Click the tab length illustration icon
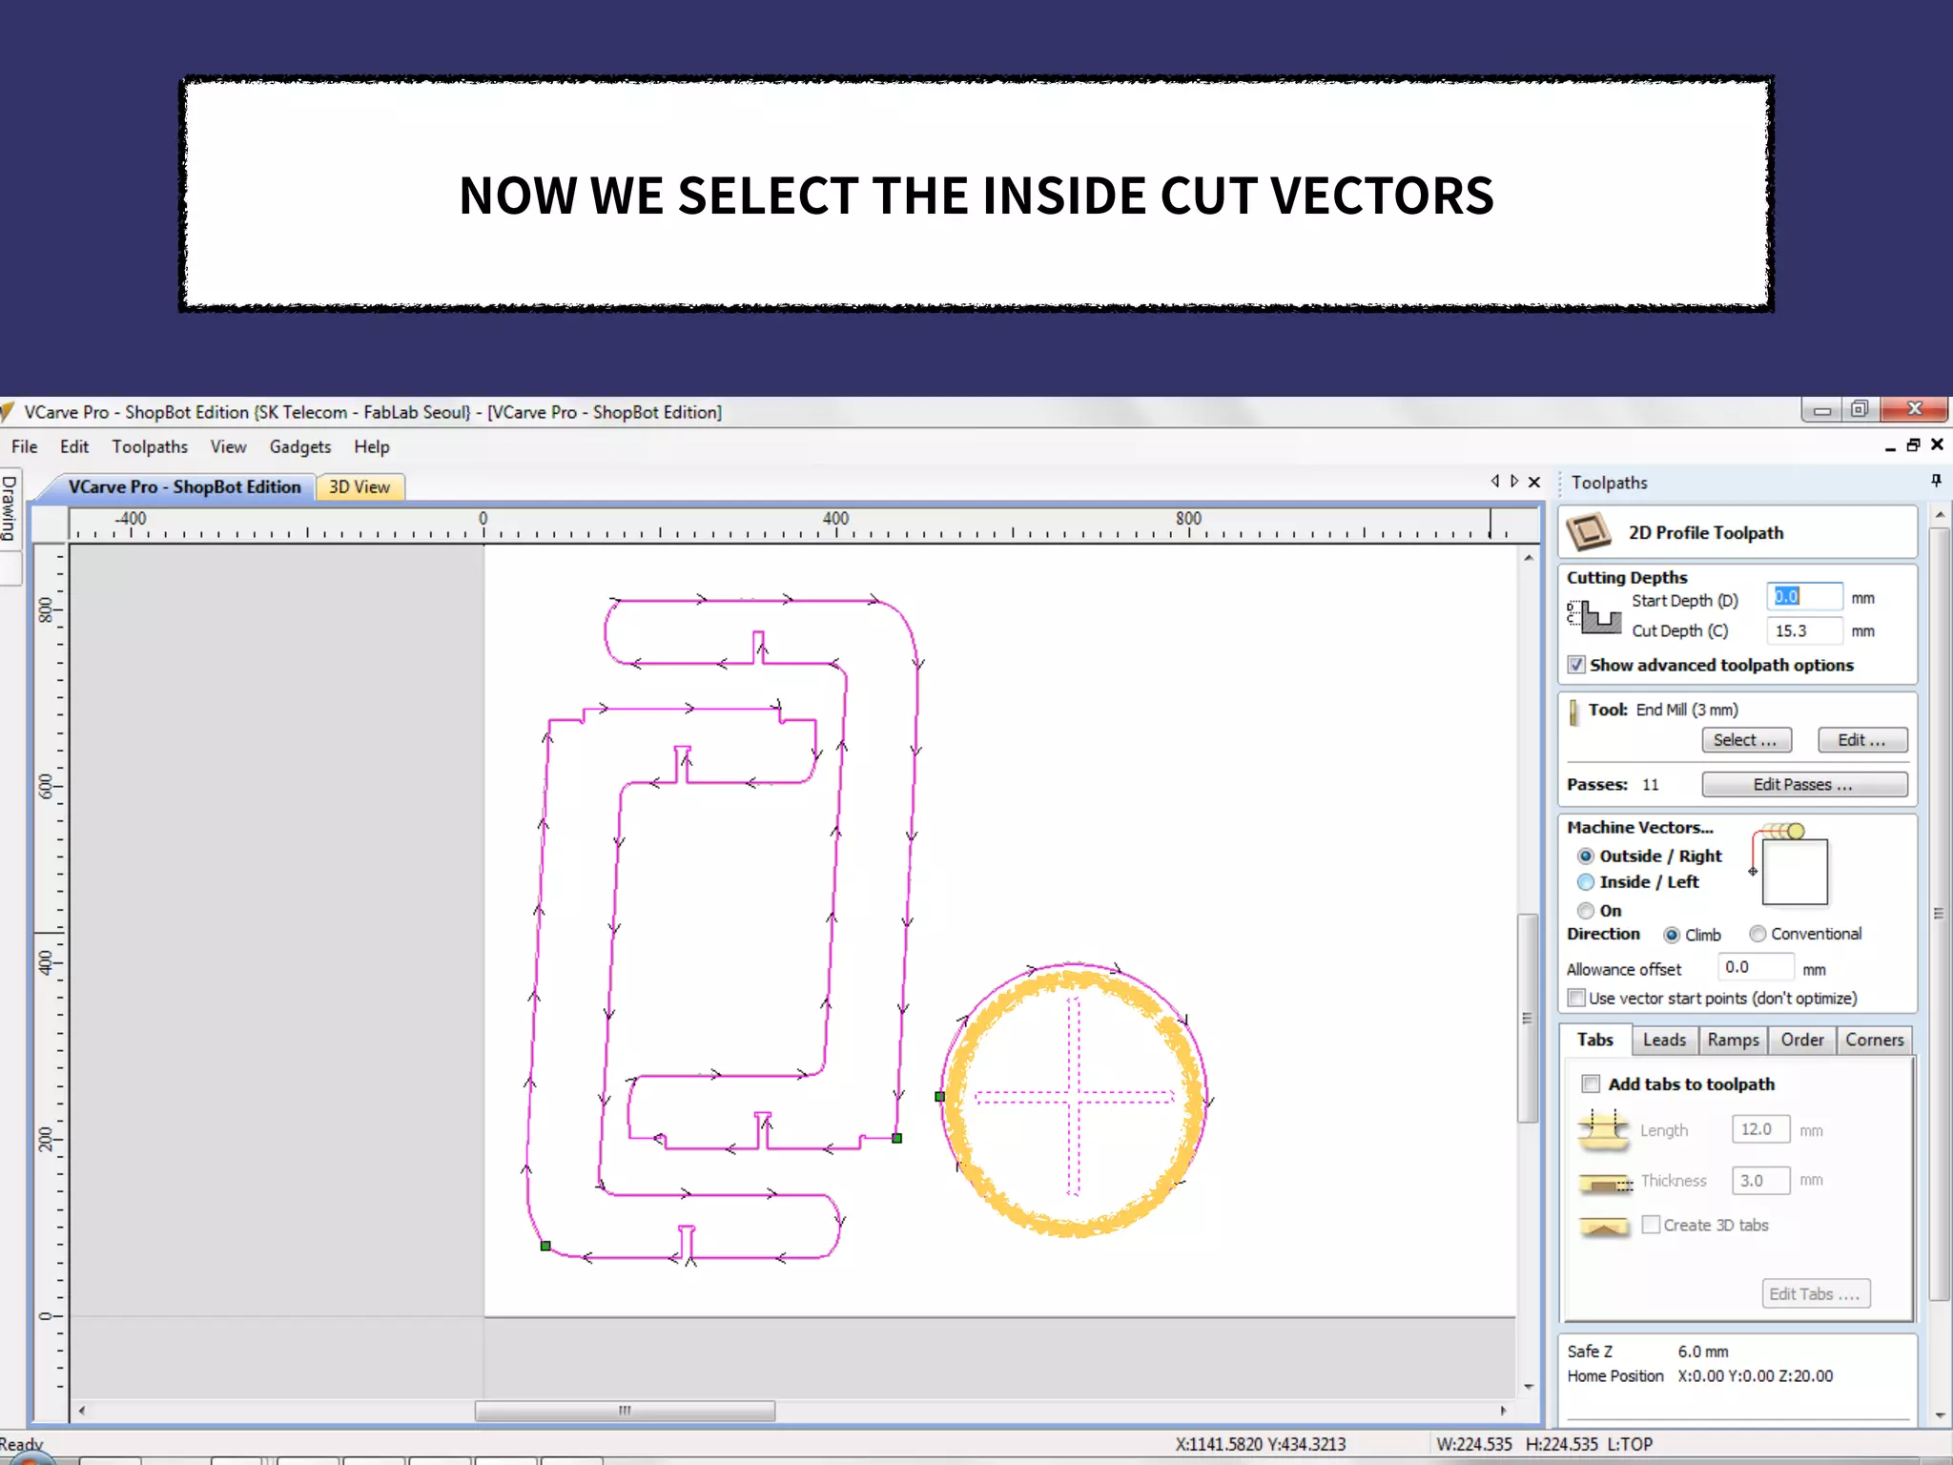Screen dimensions: 1953x1465 coord(1603,1129)
